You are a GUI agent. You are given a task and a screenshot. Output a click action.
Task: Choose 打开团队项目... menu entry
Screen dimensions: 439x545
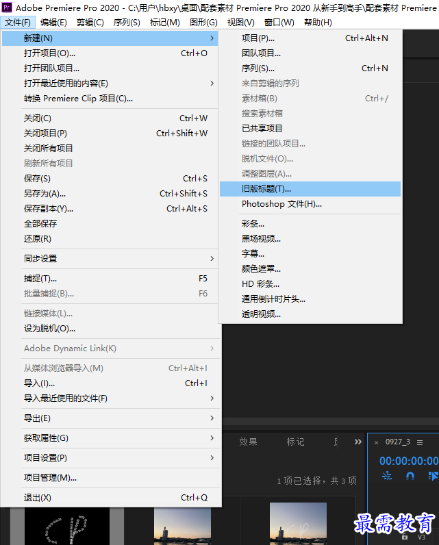[x=110, y=68]
